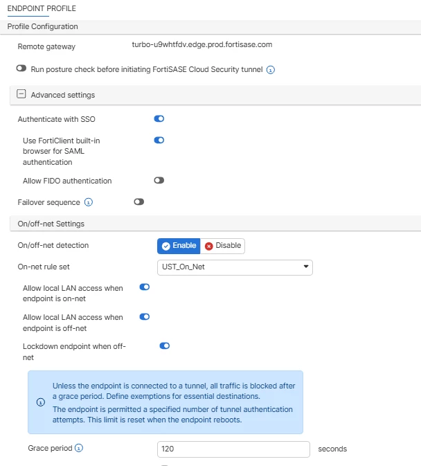Toggle local LAN access when on-net
The image size is (421, 466).
[x=145, y=287]
